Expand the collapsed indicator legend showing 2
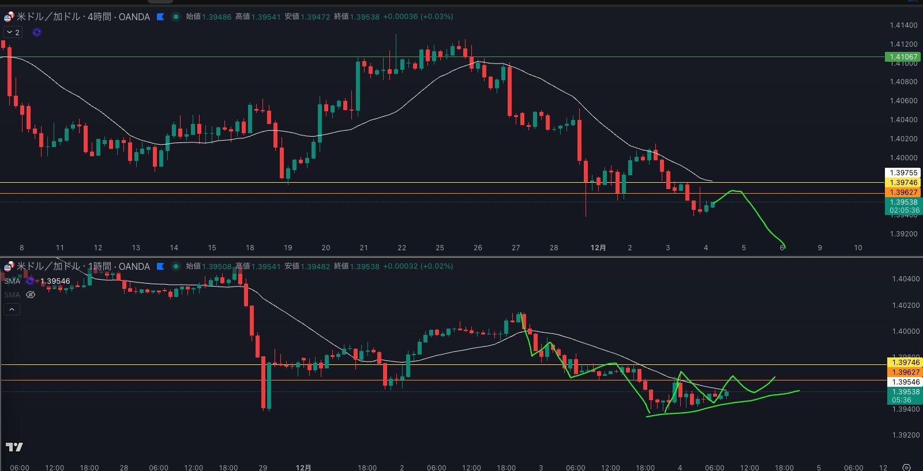This screenshot has height=471, width=923. pos(13,32)
